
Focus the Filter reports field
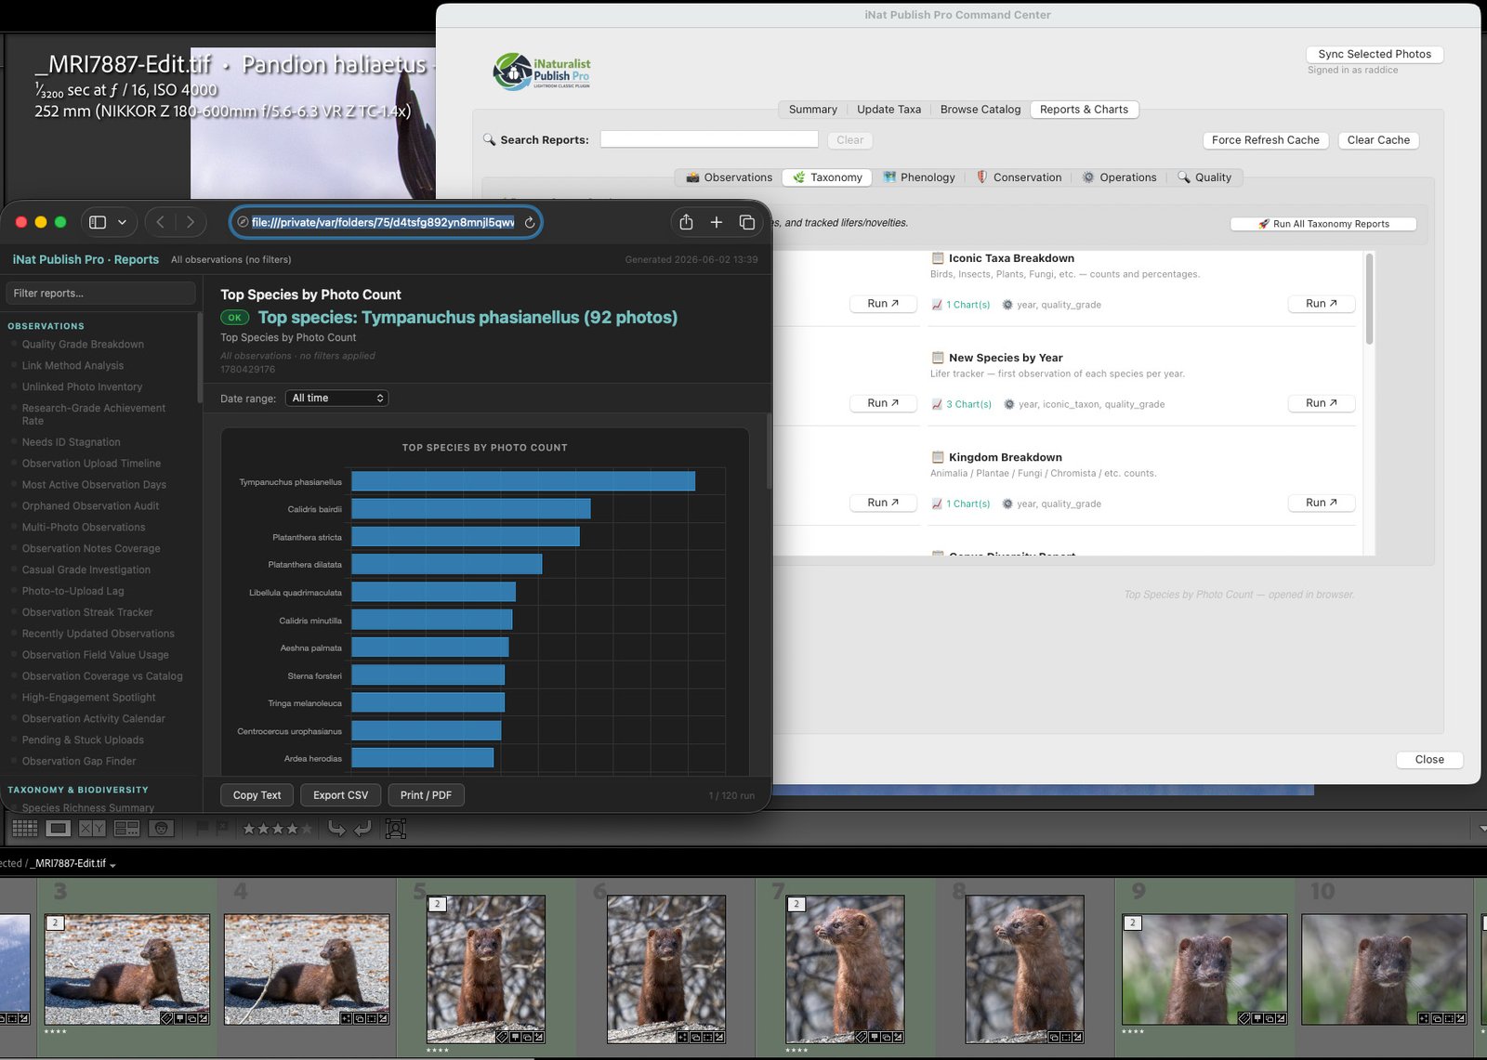tap(100, 294)
